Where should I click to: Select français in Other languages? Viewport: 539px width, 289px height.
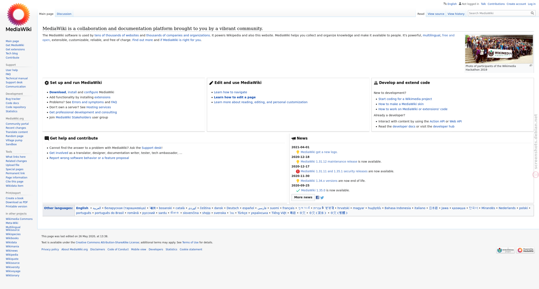[x=288, y=208]
